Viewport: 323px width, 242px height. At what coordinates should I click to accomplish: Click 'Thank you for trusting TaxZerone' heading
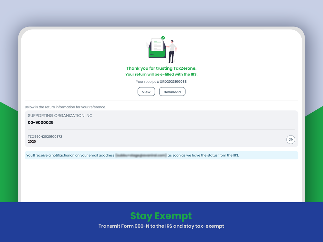pyautogui.click(x=161, y=68)
